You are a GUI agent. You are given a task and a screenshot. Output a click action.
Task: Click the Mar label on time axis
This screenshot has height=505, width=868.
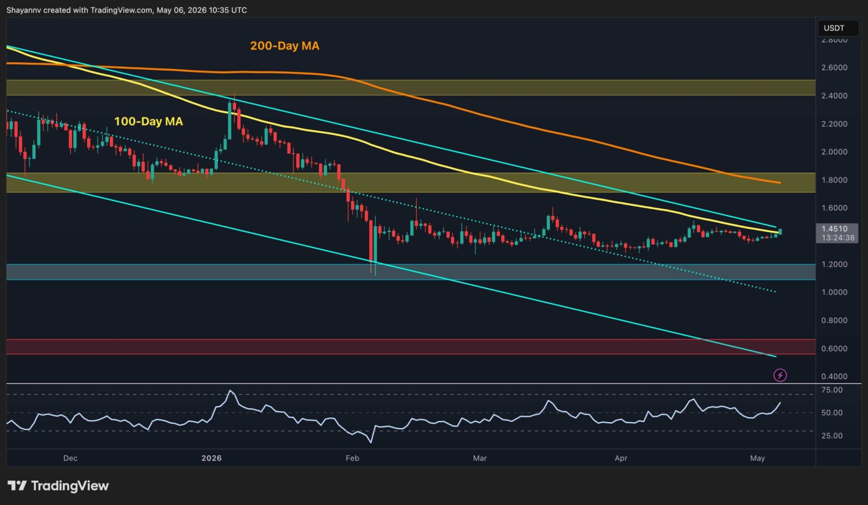480,458
